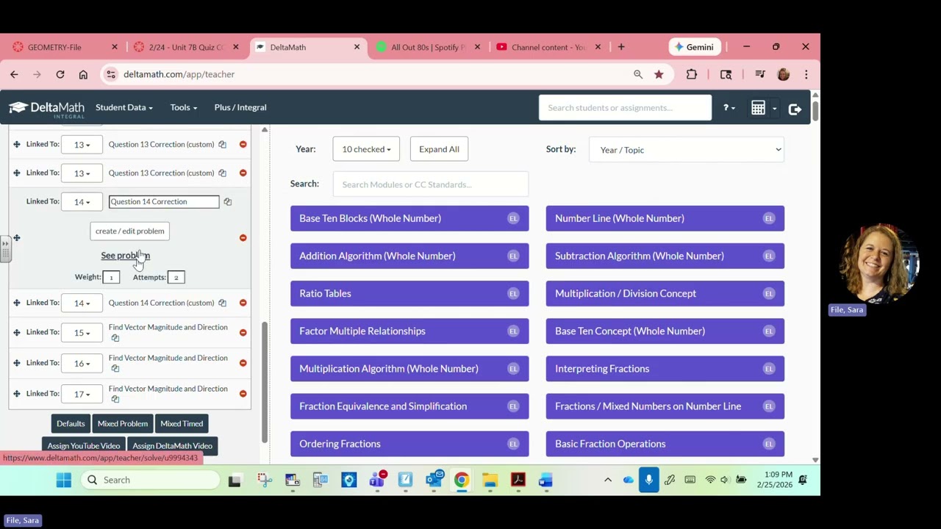Open the Plus / Integral menu item
Screen dimensions: 941x529
[240, 107]
